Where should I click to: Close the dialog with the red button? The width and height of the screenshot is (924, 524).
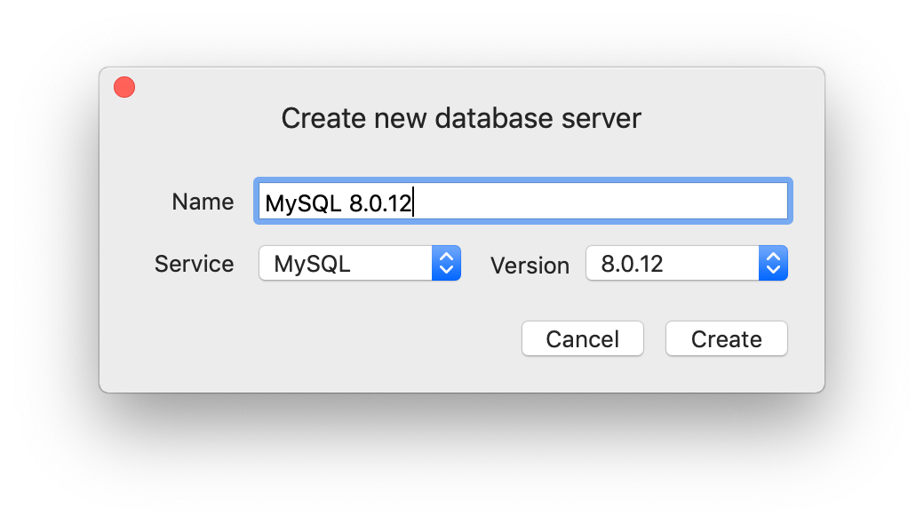[123, 86]
